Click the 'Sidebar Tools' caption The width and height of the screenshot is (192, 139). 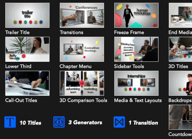click(129, 66)
